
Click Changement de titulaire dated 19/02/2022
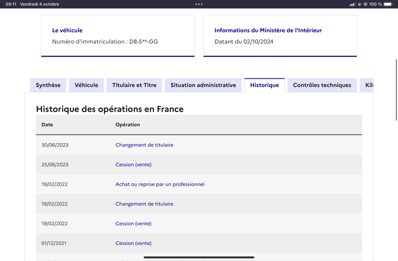pyautogui.click(x=144, y=204)
